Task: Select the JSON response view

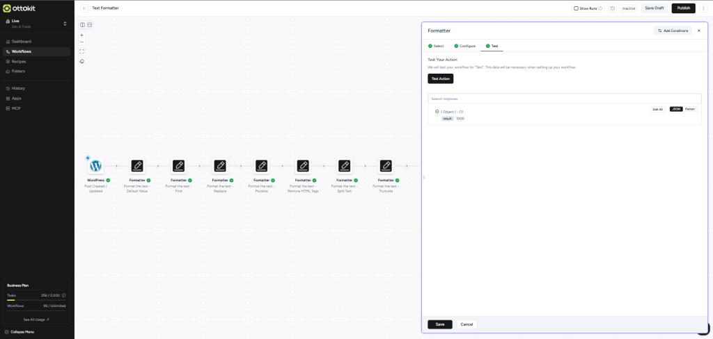Action: [675, 109]
